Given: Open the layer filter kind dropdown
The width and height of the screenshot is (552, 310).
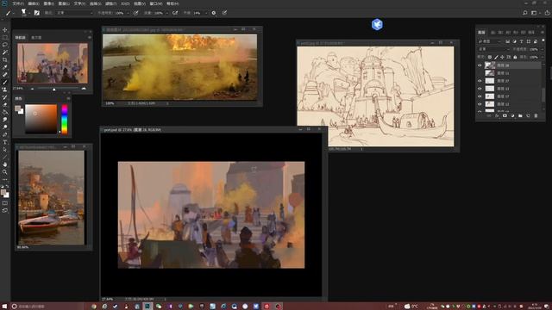Looking at the screenshot, I should [x=490, y=41].
